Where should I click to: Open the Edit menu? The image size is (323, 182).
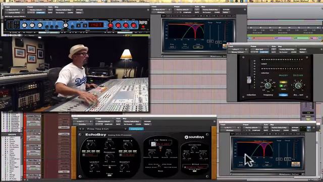(32, 1)
